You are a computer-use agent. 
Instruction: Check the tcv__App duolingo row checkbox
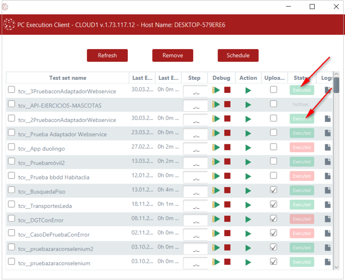(12, 147)
